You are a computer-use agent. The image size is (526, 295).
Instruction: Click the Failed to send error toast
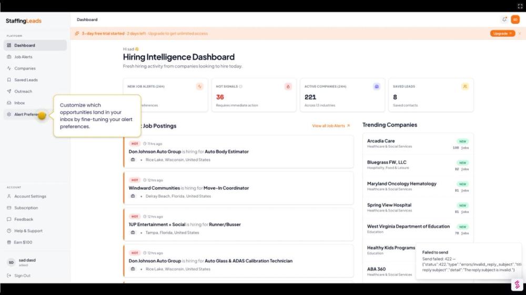coord(469,261)
